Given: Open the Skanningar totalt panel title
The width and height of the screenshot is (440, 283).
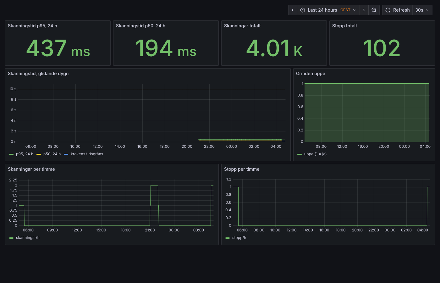Looking at the screenshot, I should tap(242, 26).
